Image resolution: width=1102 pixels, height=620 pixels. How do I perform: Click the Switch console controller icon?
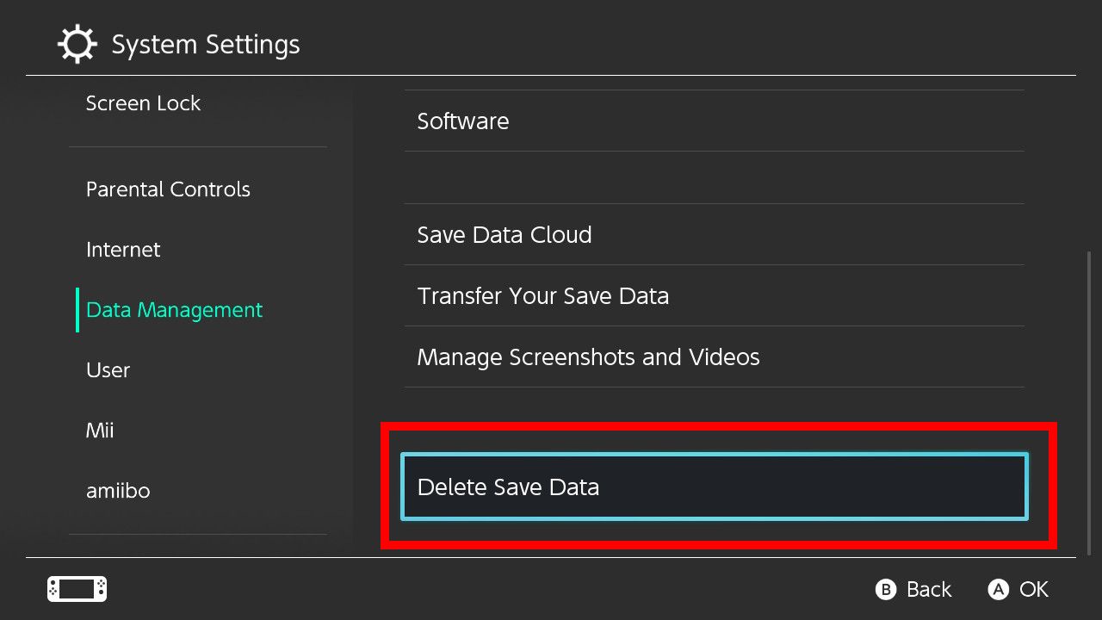point(77,589)
